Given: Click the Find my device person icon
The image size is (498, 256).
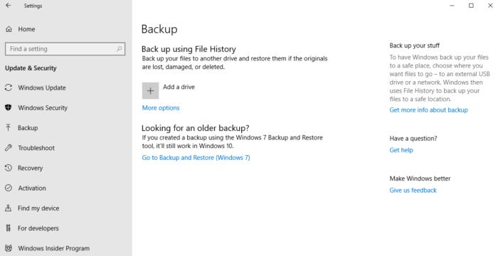Looking at the screenshot, I should point(9,208).
